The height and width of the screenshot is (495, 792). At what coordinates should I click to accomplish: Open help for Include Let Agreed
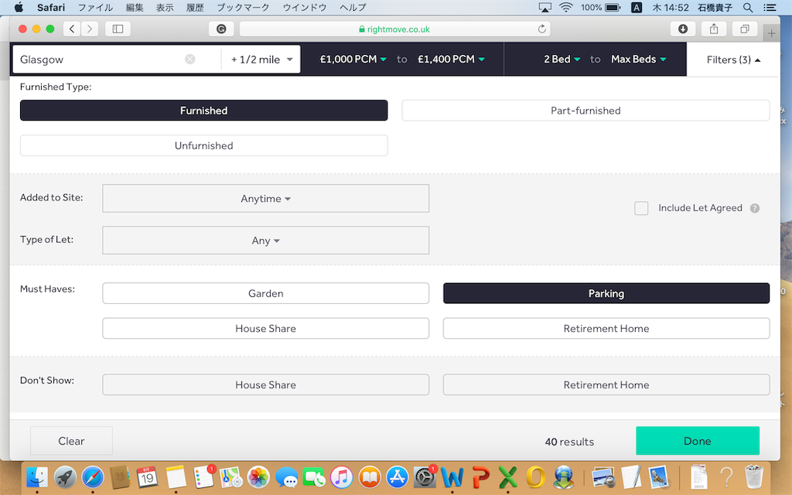[755, 208]
